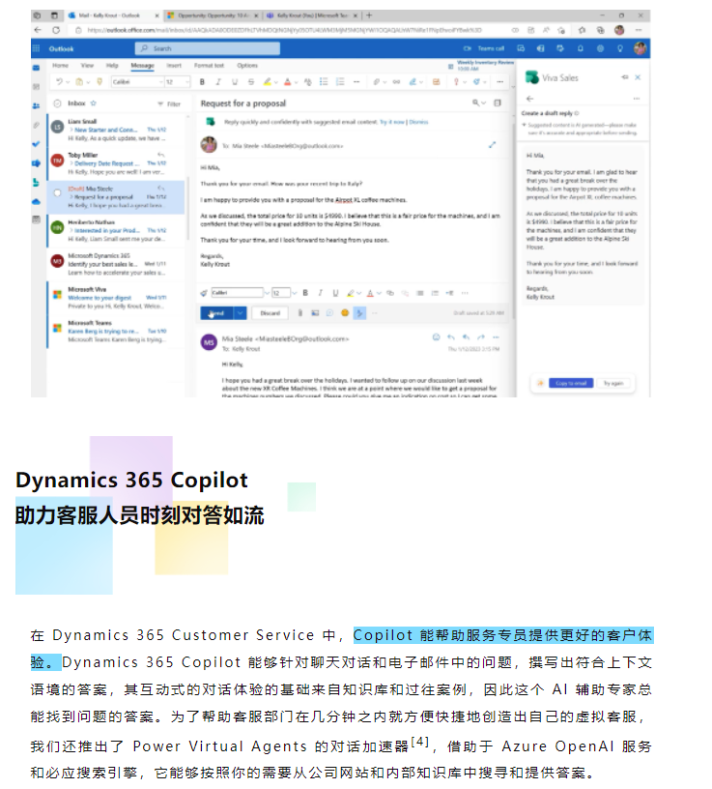Open the Filter menu in message list
Screen dimensions: 712x789
point(169,103)
